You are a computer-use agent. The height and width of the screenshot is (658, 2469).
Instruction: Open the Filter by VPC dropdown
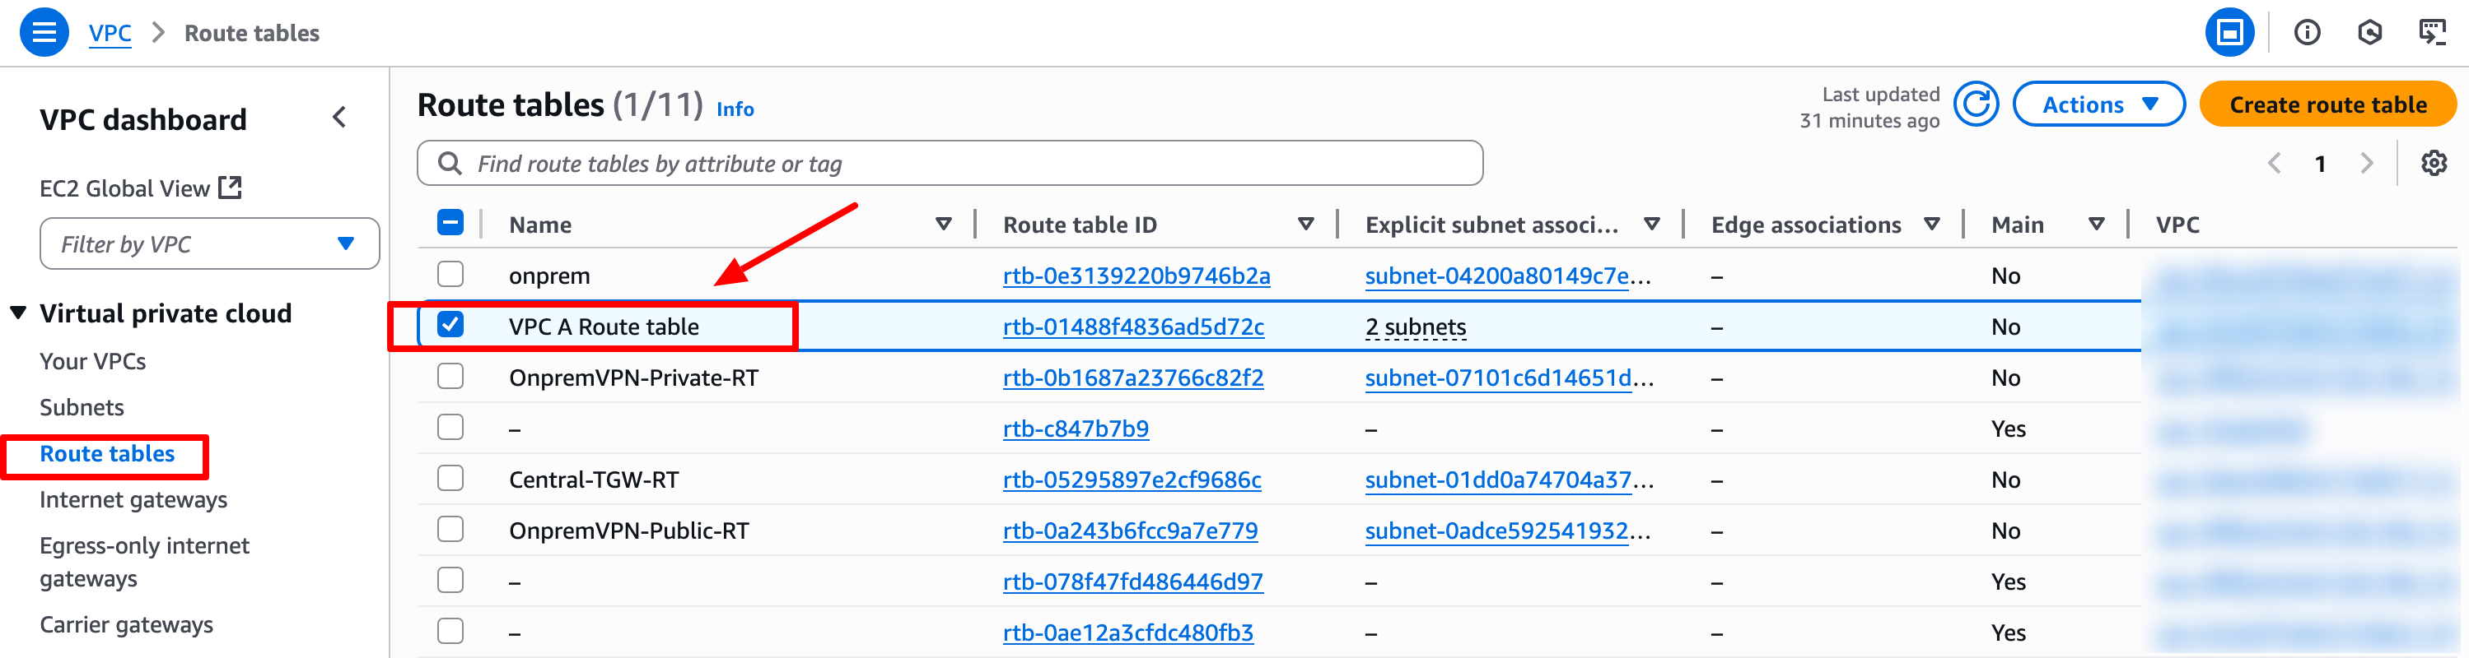(x=209, y=244)
